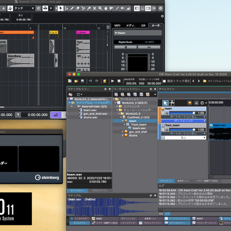Open the ポリフォニック dropdown on beam cue

[x=183, y=121]
